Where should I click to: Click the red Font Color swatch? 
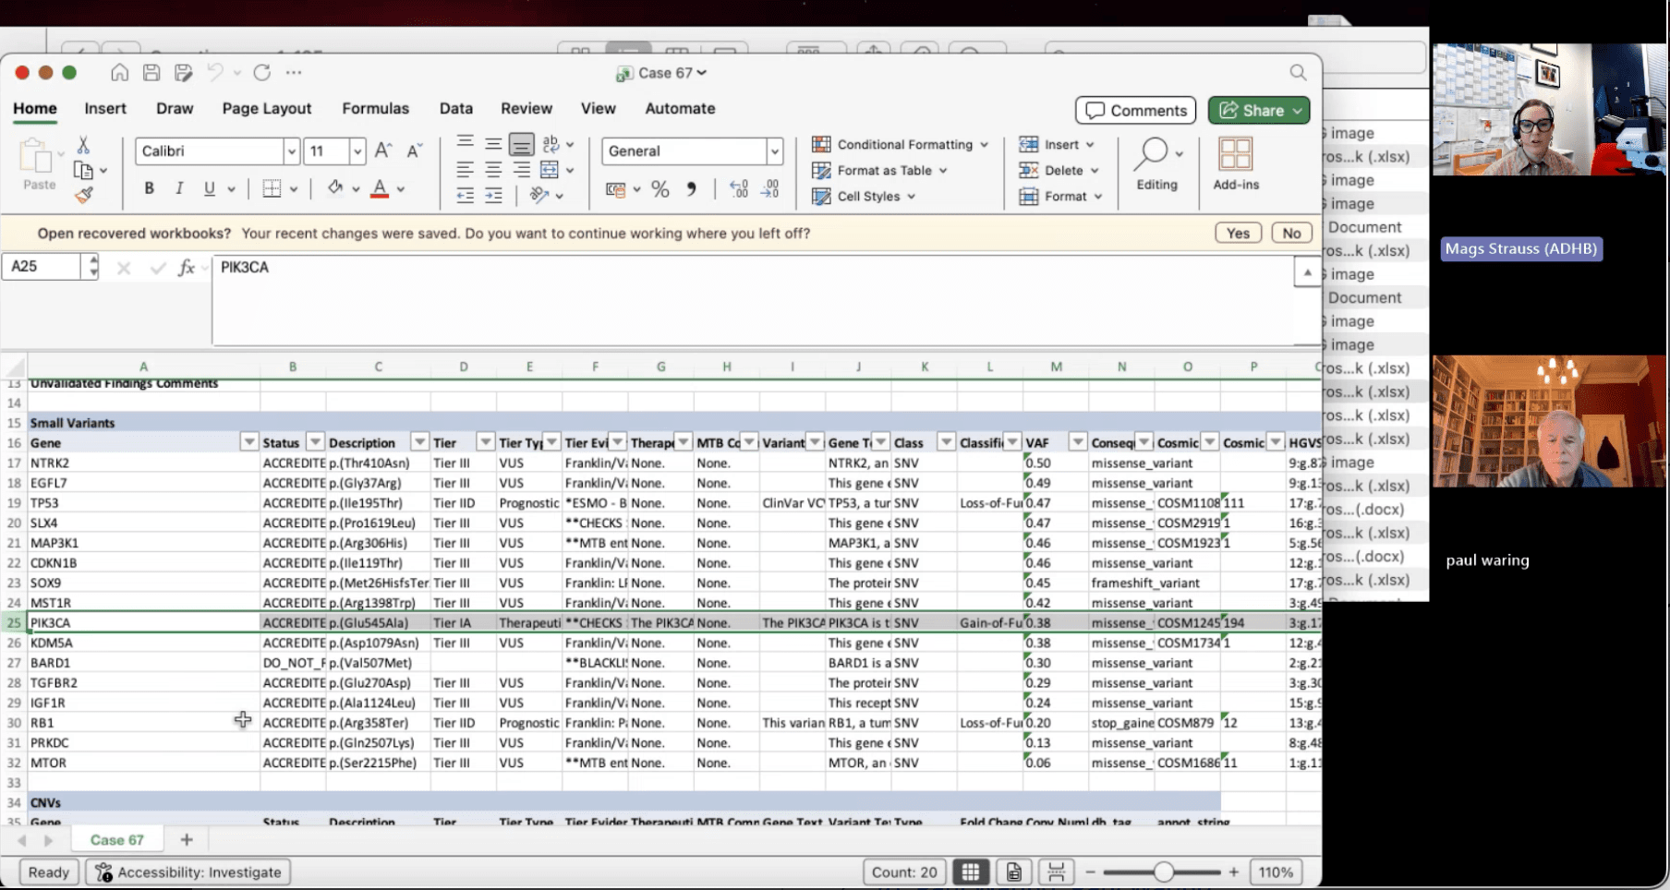tap(380, 188)
